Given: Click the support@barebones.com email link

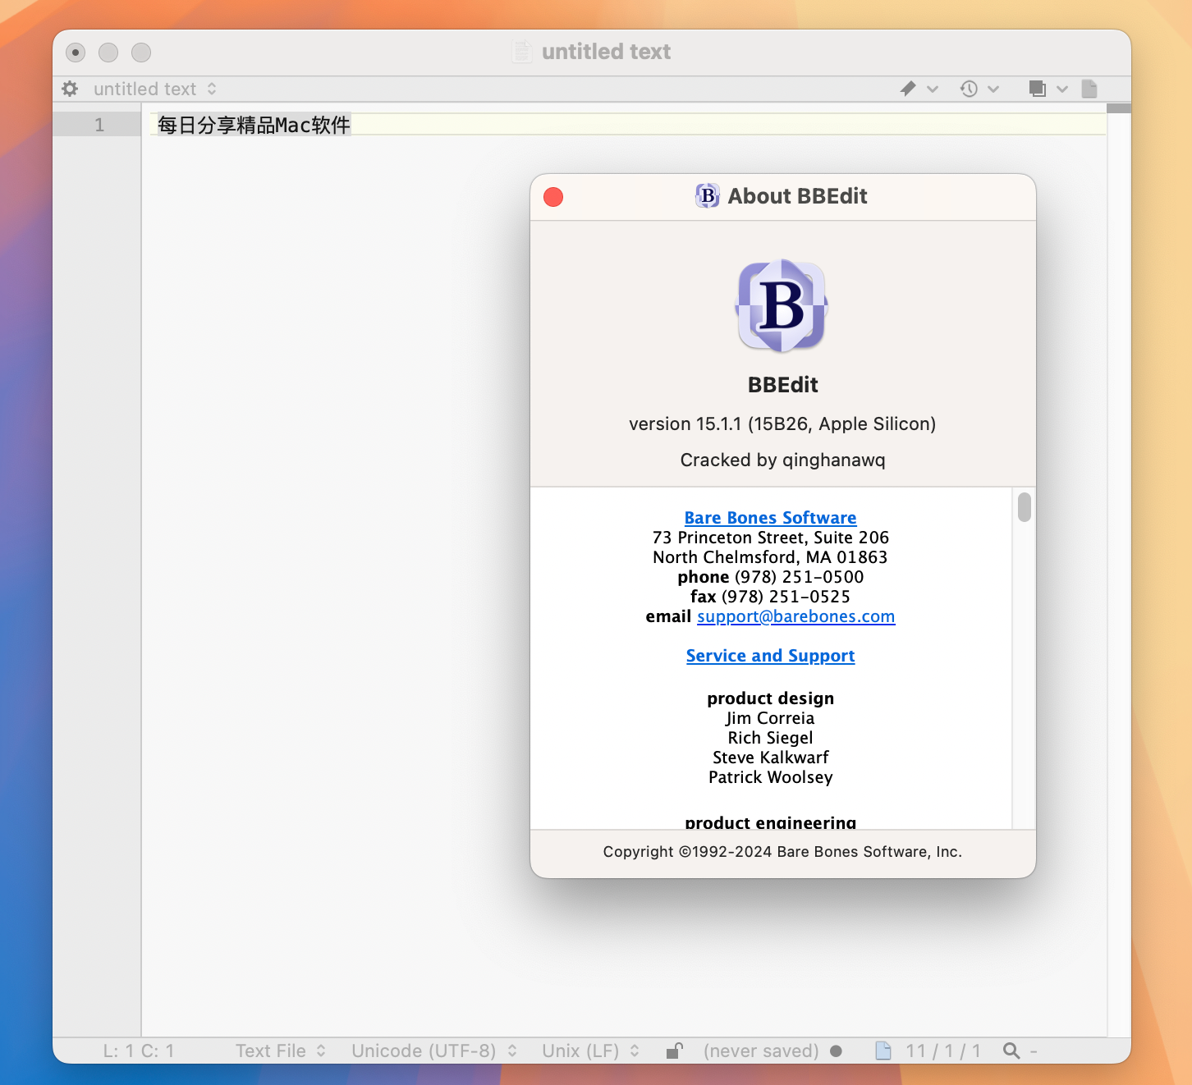Looking at the screenshot, I should [x=795, y=616].
